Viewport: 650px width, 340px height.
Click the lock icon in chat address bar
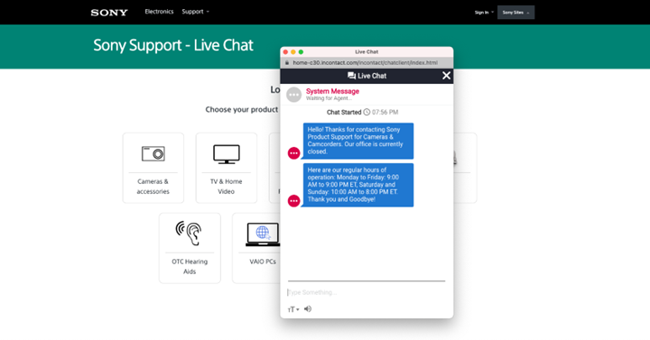(x=287, y=62)
